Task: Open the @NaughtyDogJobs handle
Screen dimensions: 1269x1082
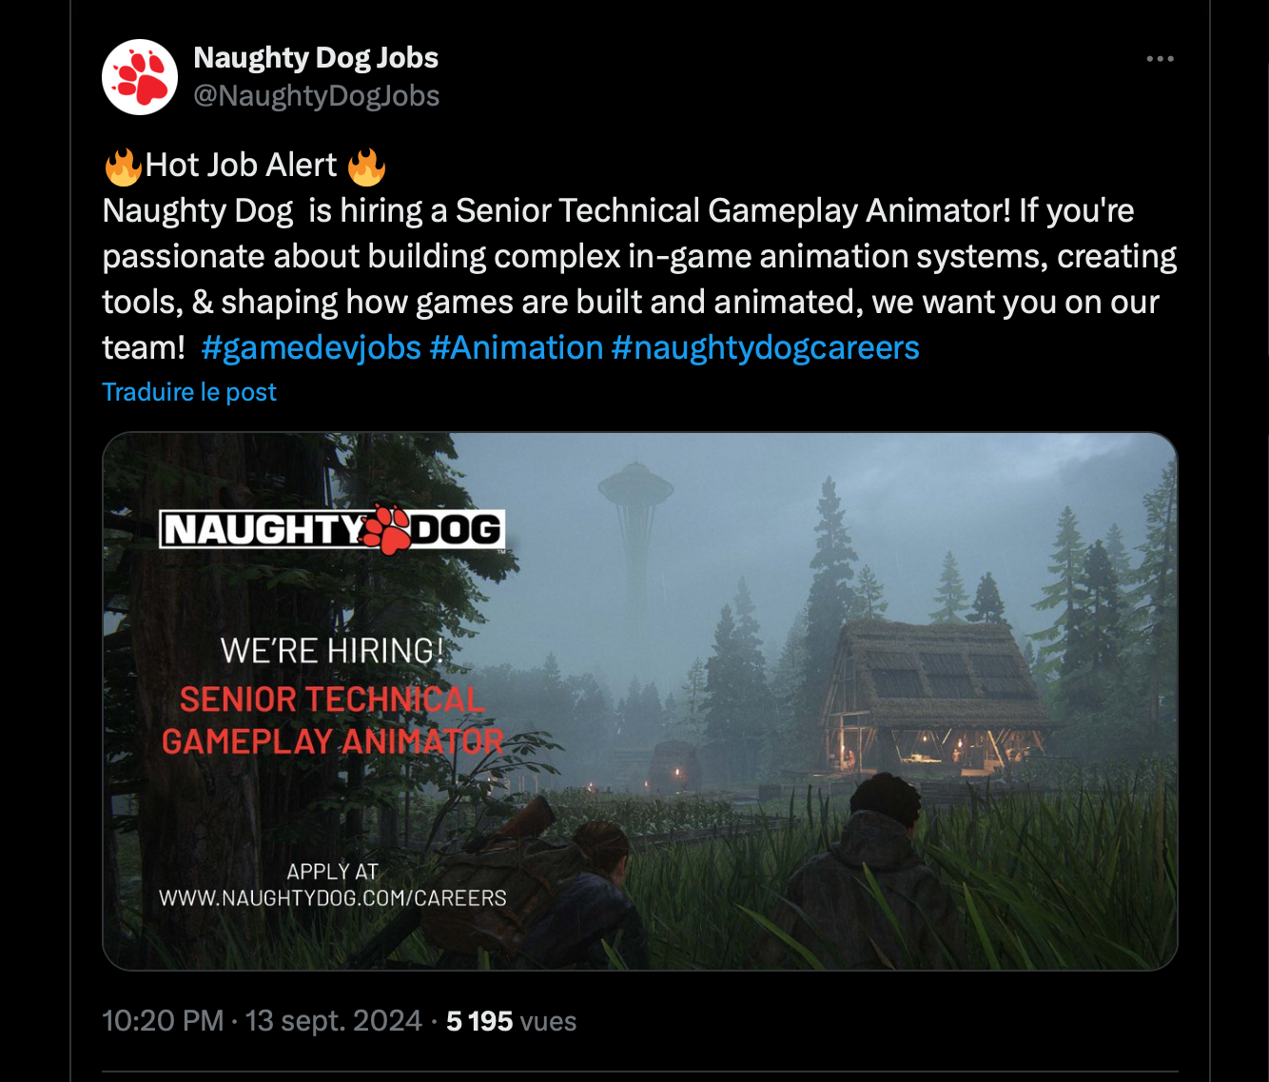Action: pos(317,96)
